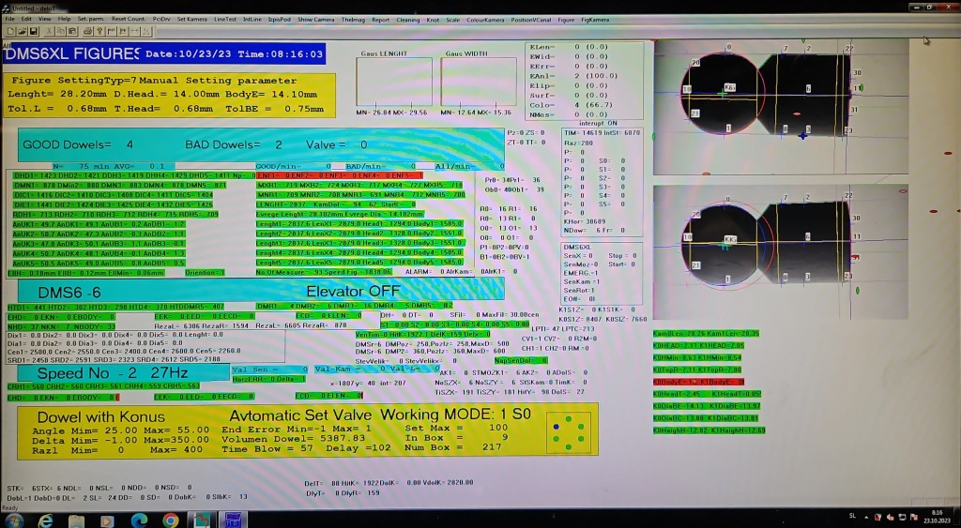
Task: Open the LineTest menu
Action: point(225,19)
